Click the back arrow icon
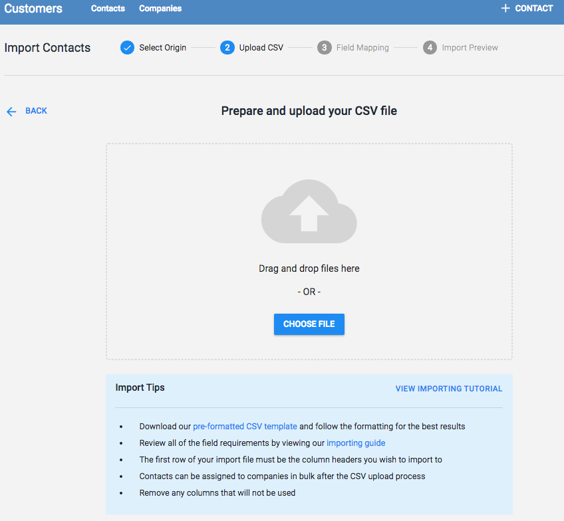The height and width of the screenshot is (521, 564). tap(11, 111)
